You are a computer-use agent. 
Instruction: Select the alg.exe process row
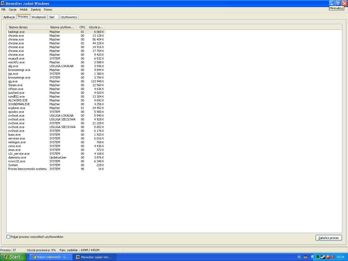(x=56, y=66)
